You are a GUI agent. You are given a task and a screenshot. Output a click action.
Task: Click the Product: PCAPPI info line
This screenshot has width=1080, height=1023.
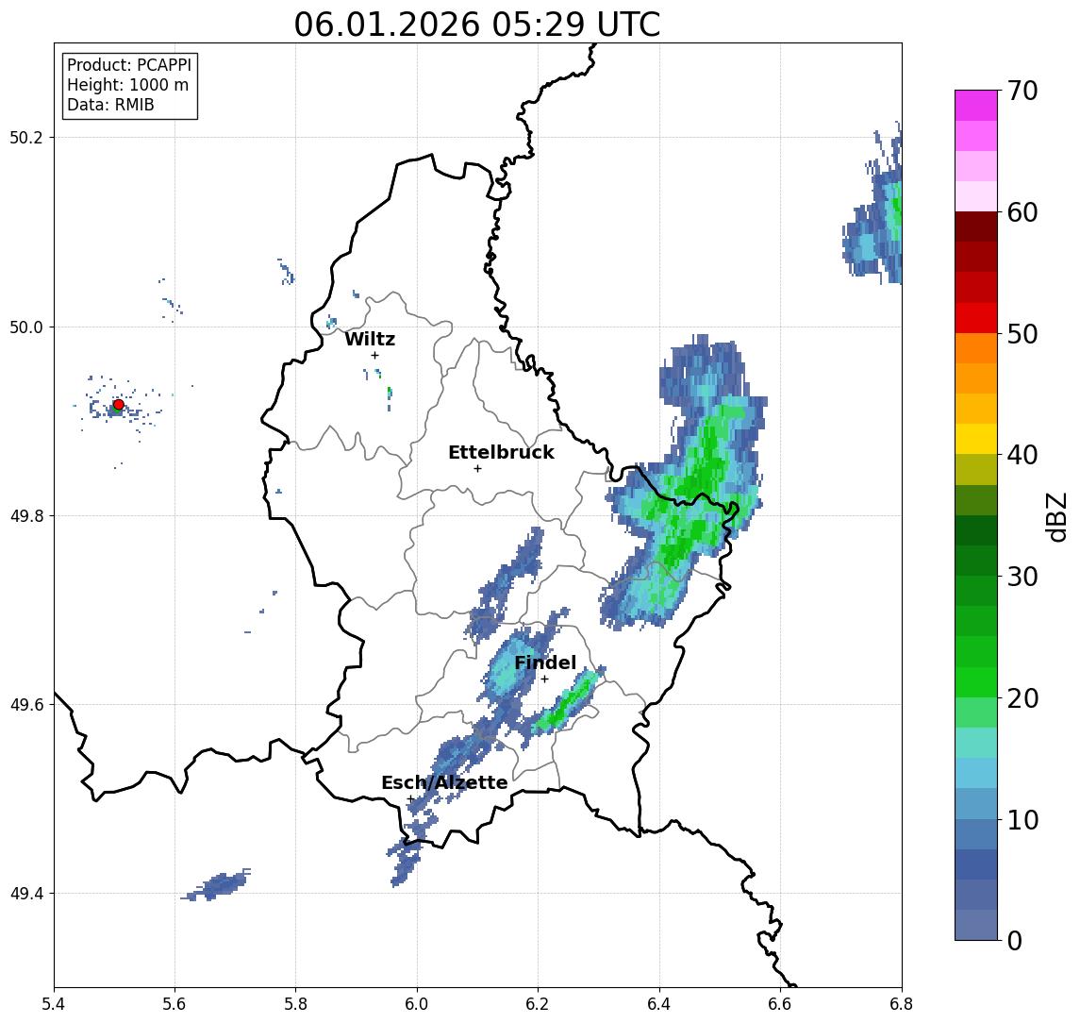tap(129, 65)
